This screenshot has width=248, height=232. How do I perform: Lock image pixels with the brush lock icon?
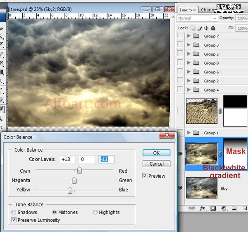tap(200, 28)
